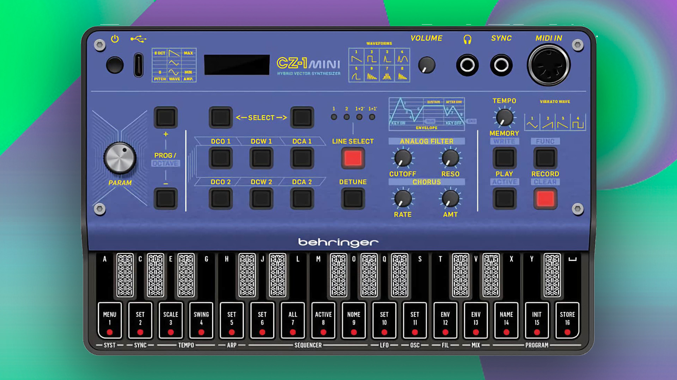Adjust the TEMPO knob

tap(504, 118)
